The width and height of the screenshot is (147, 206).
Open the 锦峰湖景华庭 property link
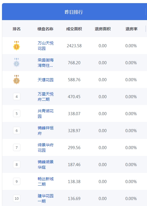tap(46, 164)
